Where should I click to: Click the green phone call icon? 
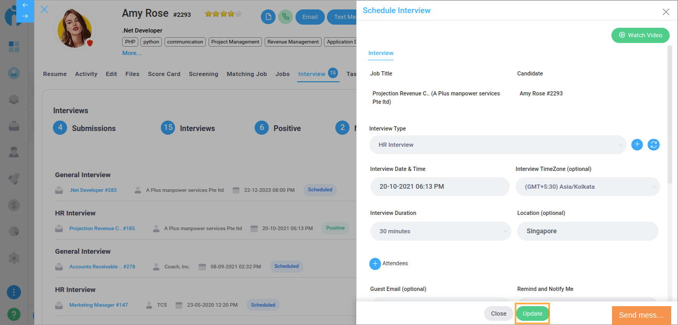tap(286, 17)
